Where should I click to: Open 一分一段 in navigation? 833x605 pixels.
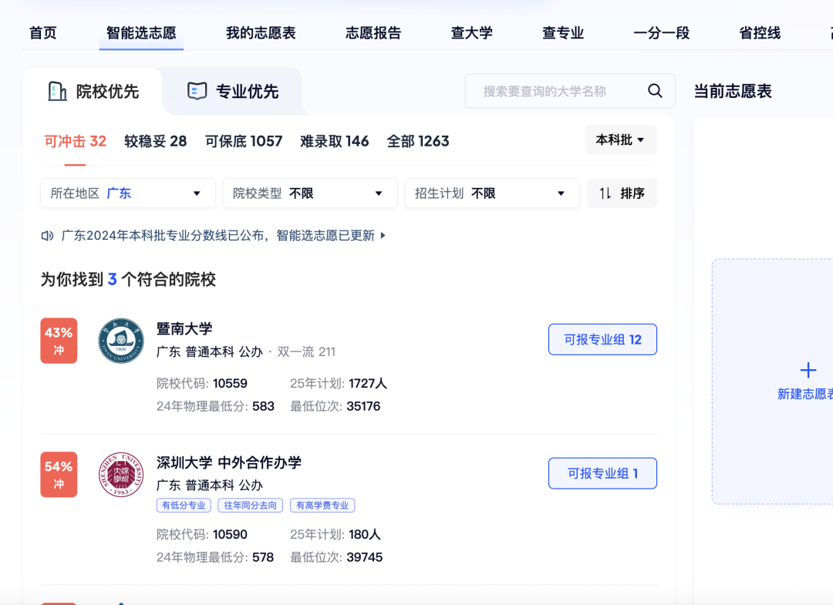tap(662, 33)
